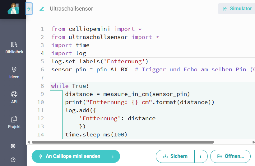Open the Projekt files tab

click(14, 122)
